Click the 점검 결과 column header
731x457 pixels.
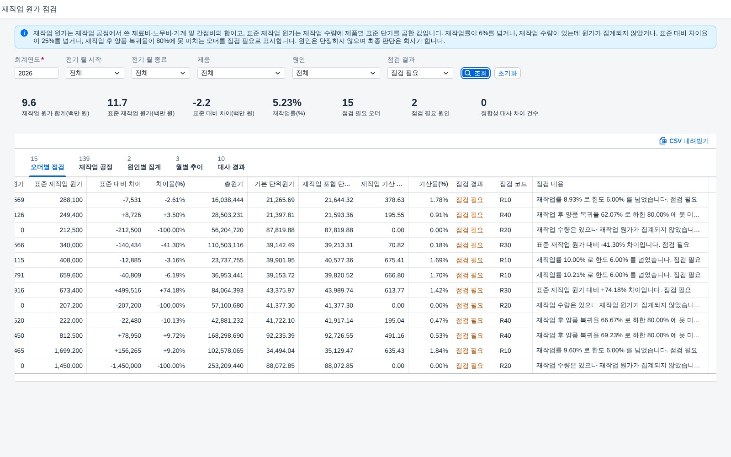[x=474, y=184]
